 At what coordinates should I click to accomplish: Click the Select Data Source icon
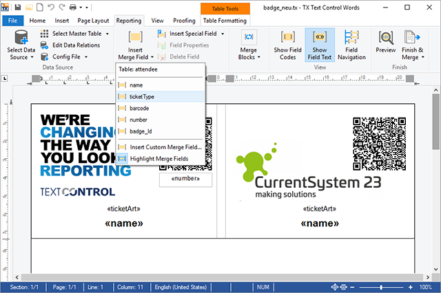(x=21, y=38)
